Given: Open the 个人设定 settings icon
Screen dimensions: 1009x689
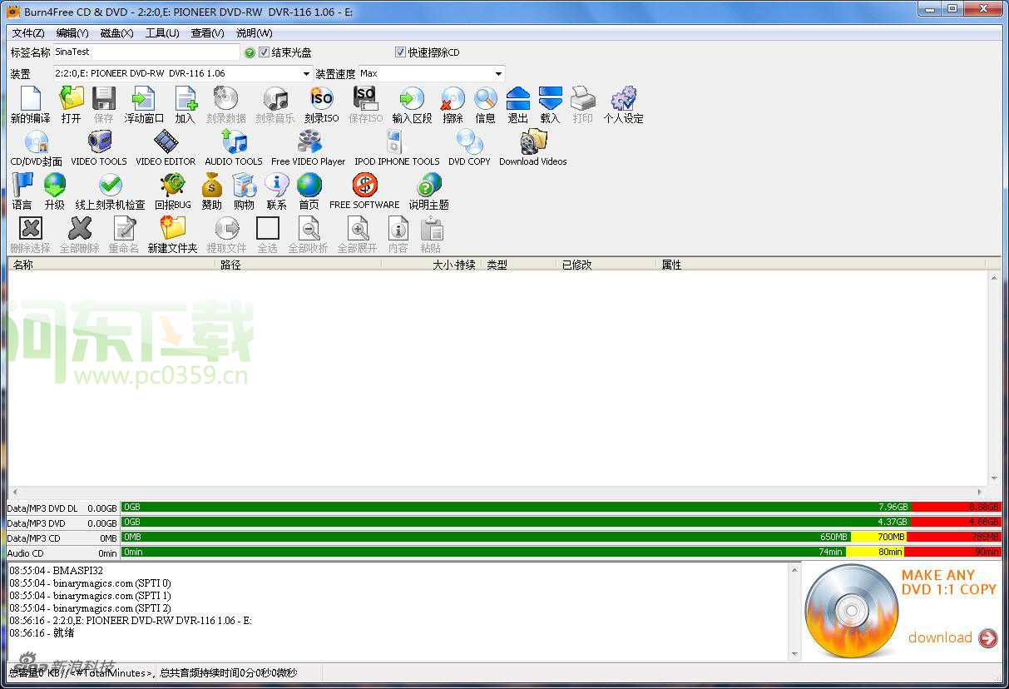Looking at the screenshot, I should click(x=623, y=103).
